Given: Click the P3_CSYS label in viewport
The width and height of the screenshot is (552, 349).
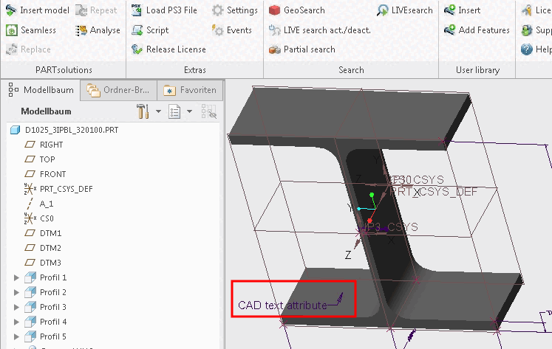Looking at the screenshot, I should tap(392, 227).
